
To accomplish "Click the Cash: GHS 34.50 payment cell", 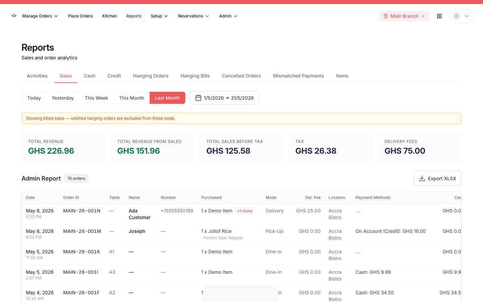I will [375, 293].
